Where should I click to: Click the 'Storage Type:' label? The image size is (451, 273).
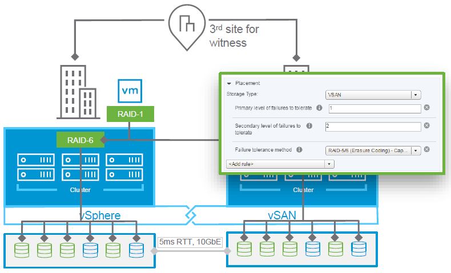tap(242, 94)
